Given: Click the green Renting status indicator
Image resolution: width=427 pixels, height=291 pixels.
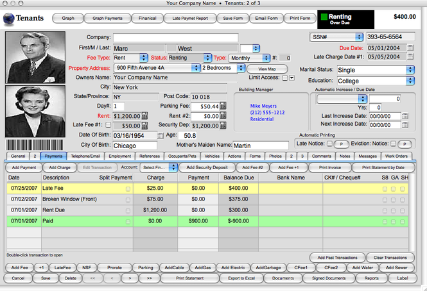Looking at the screenshot, I should pos(324,17).
